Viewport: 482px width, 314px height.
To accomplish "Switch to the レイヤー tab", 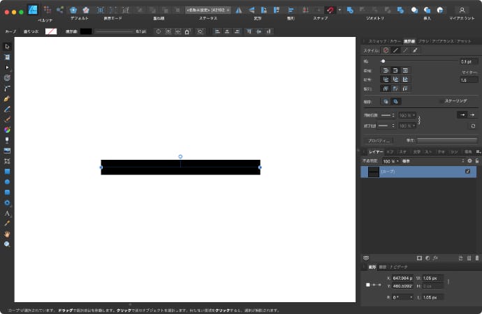I will (375, 151).
